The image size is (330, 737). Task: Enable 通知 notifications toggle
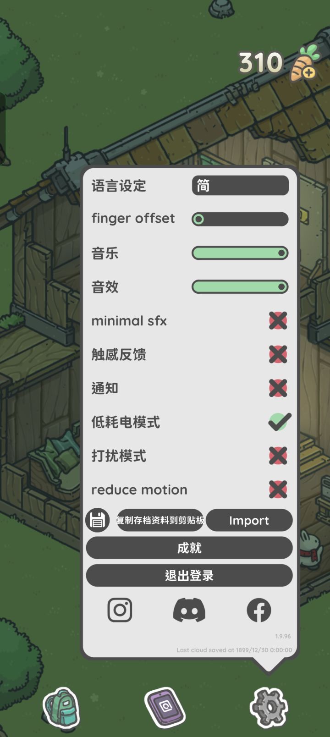278,388
